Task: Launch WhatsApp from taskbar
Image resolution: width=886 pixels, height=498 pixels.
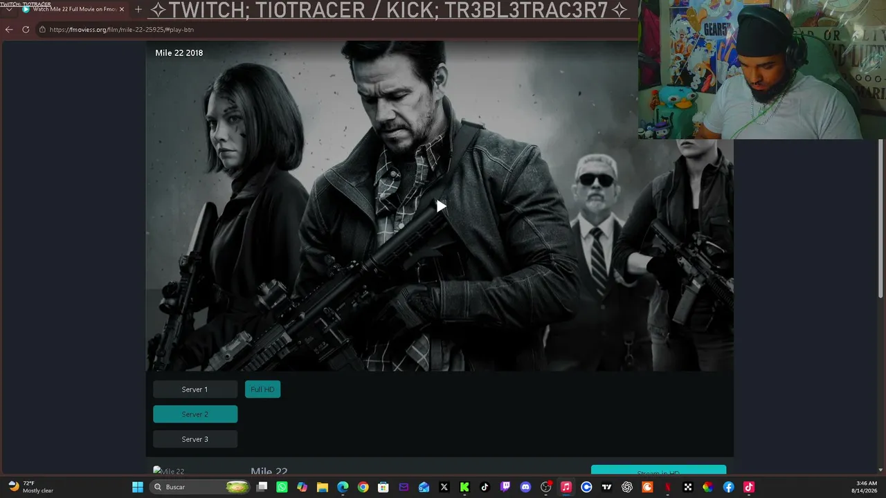Action: [282, 487]
